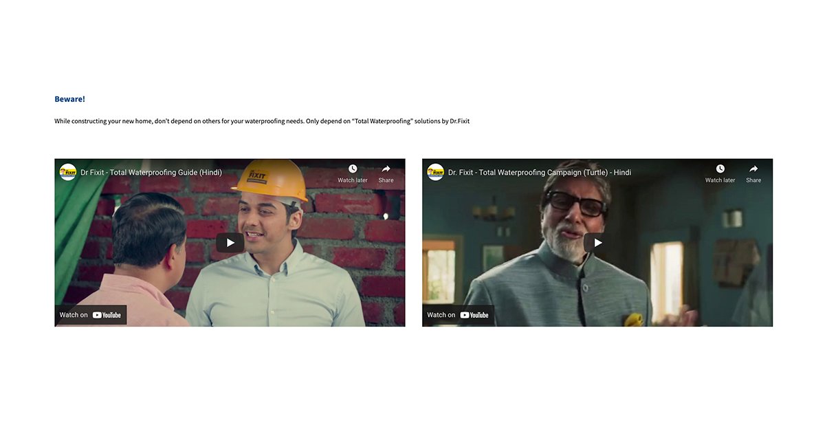Screen dimensions: 825x432
Task: Click the 'Share' text label on Guide video
Action: coord(386,180)
